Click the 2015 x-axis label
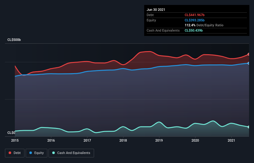 click(15, 140)
